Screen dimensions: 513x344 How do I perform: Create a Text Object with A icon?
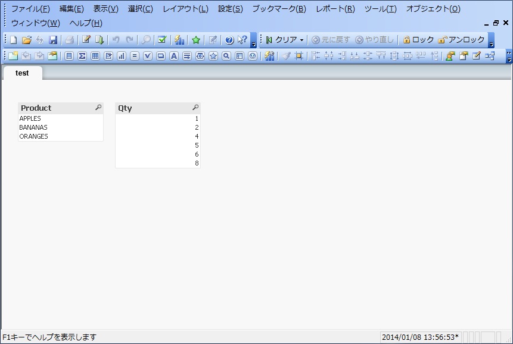[x=174, y=56]
